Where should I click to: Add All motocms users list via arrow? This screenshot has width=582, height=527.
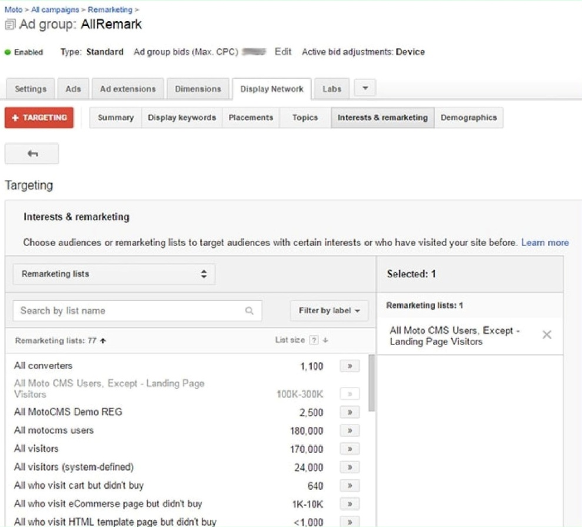pos(350,430)
